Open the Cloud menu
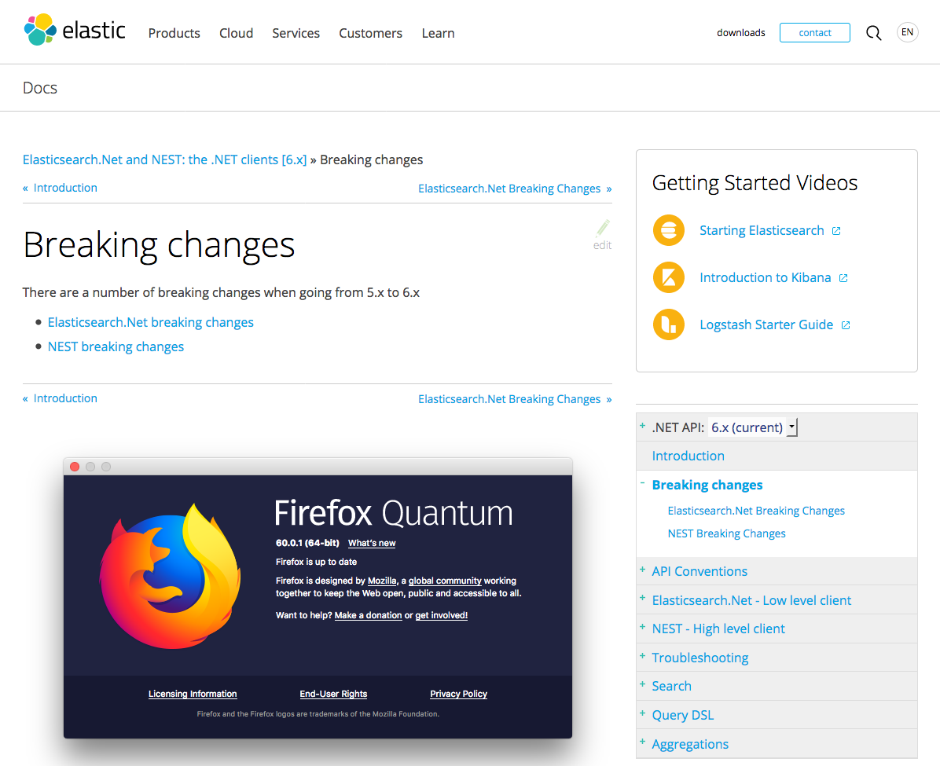This screenshot has height=766, width=940. pyautogui.click(x=237, y=34)
